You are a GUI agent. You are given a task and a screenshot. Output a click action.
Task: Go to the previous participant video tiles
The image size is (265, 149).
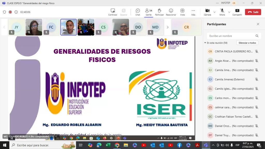click(4, 27)
